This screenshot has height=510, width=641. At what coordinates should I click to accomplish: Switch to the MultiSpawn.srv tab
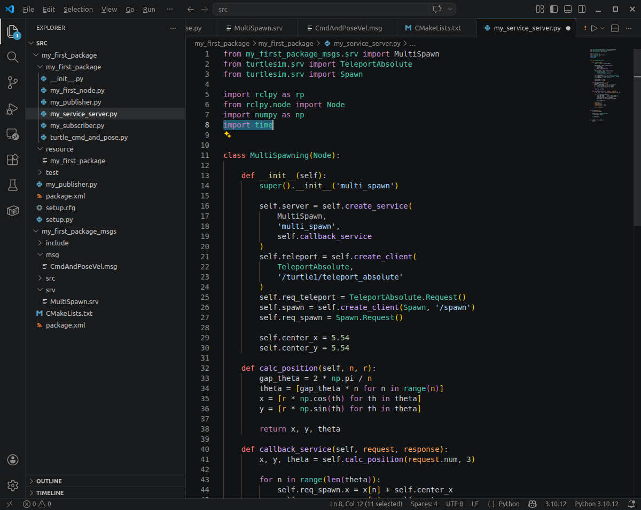(258, 28)
